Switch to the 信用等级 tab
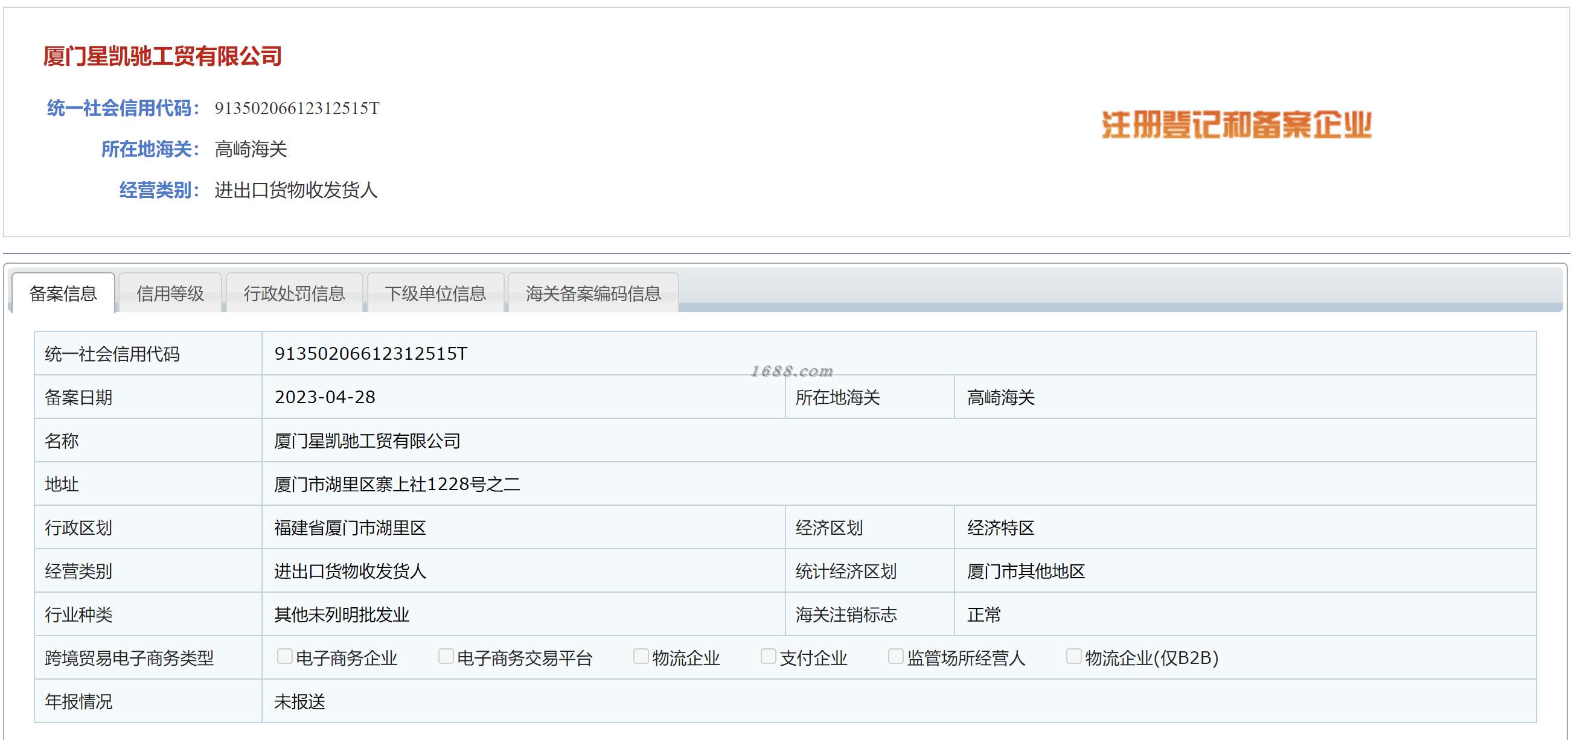The width and height of the screenshot is (1583, 740). [x=170, y=293]
